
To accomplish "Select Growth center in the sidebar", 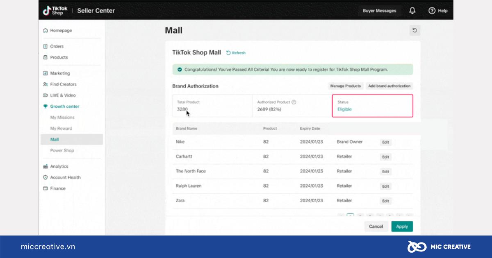I will pyautogui.click(x=65, y=106).
